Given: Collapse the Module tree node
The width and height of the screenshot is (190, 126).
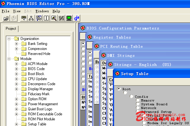Looking at the screenshot, I should (x=9, y=59).
